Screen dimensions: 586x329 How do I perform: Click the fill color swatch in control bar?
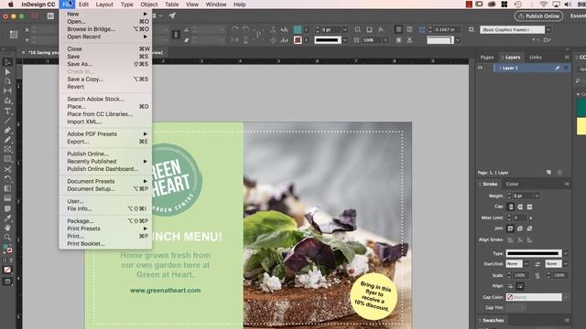tap(298, 29)
